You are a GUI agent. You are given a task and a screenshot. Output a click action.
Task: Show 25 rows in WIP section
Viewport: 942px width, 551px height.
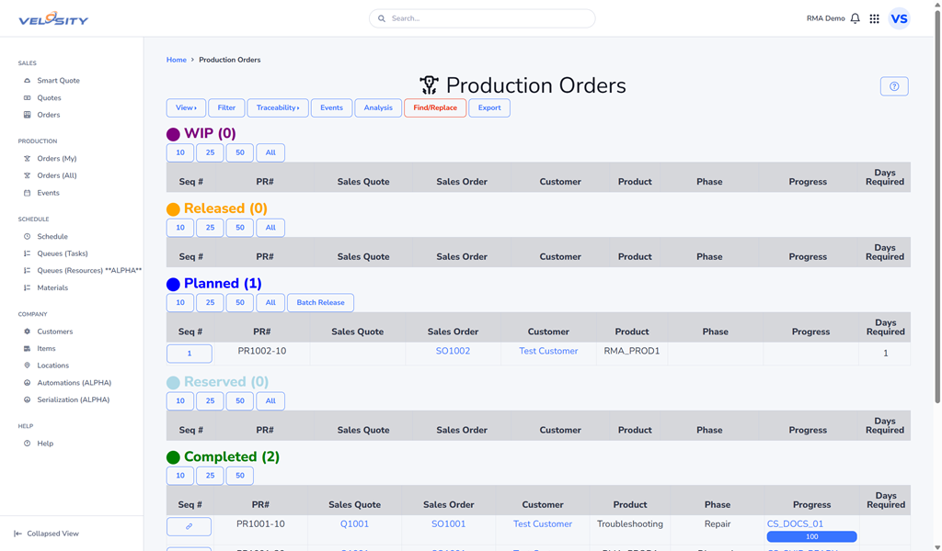coord(210,152)
